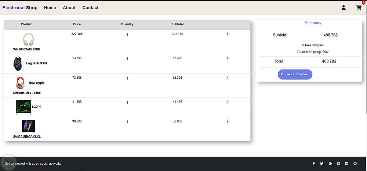Viewport: 367px width, 171px height.
Task: Click the Product column header
Action: pos(27,24)
